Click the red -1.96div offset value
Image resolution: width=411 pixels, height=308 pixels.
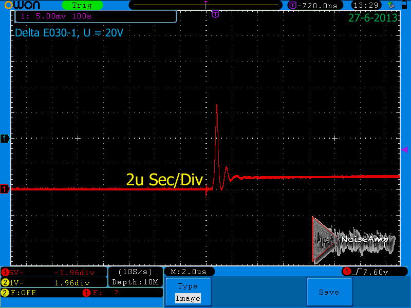[74, 273]
